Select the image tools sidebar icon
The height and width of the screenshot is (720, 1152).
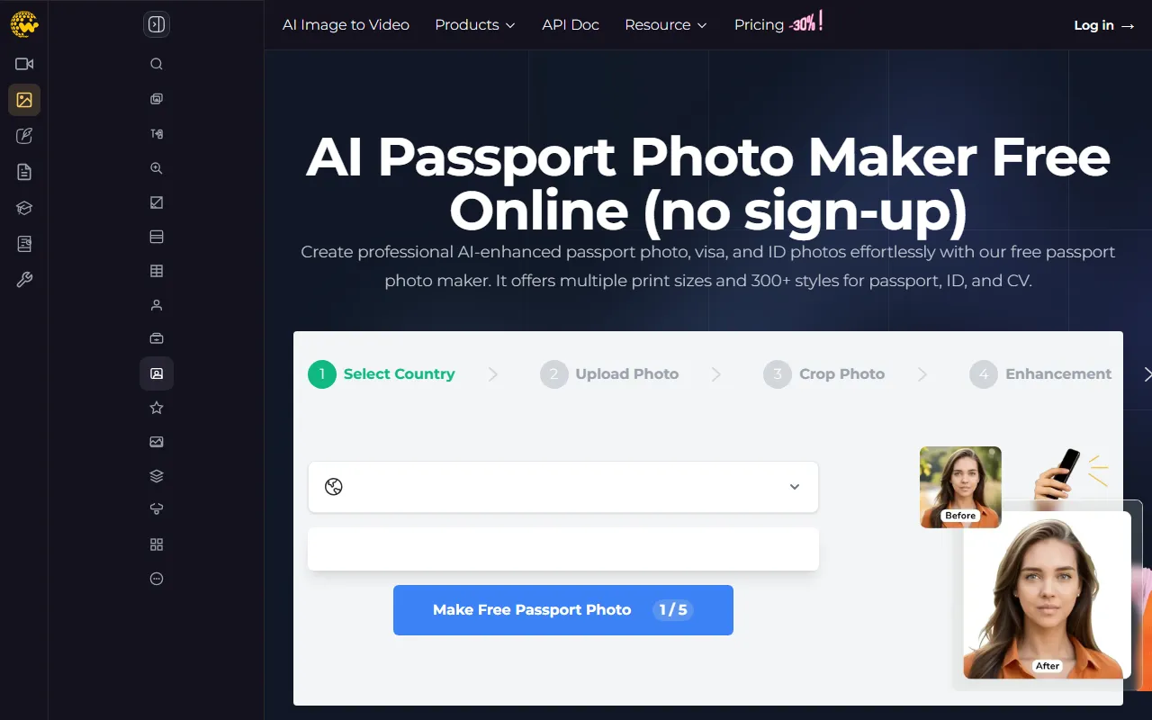[x=24, y=100]
